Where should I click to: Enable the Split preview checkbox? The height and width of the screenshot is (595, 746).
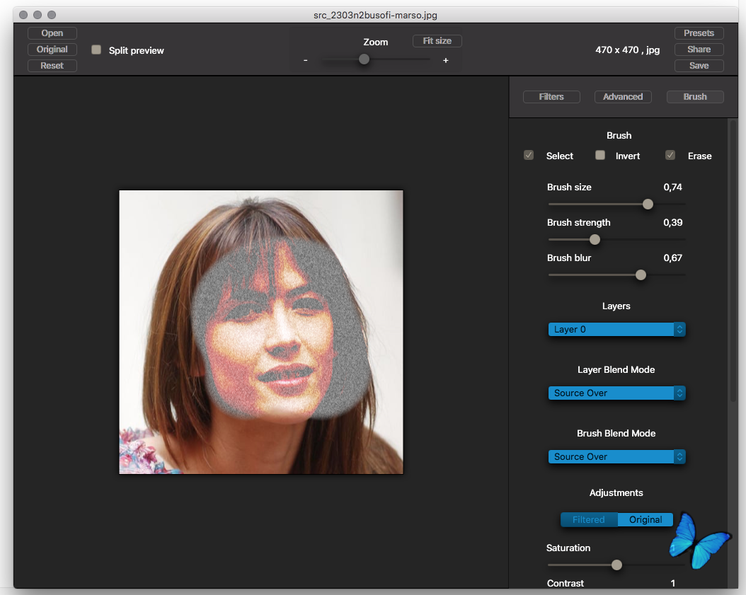click(96, 50)
